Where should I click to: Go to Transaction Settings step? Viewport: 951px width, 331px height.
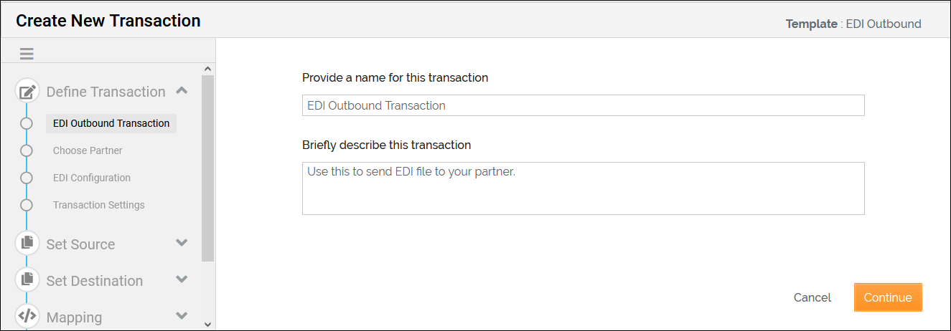pyautogui.click(x=99, y=205)
